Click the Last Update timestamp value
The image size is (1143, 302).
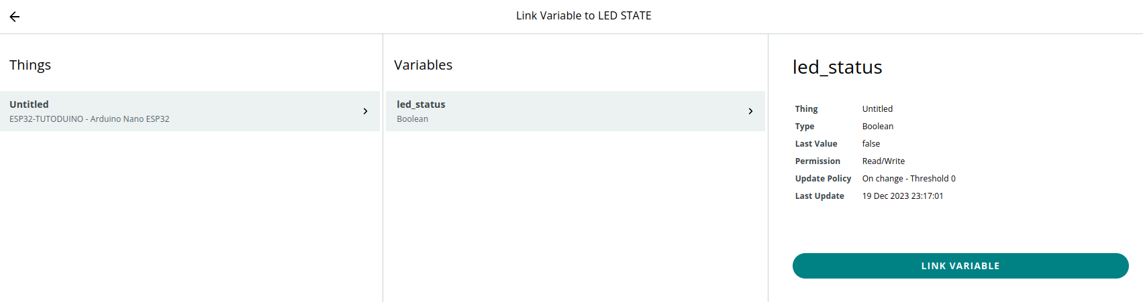[x=902, y=196]
